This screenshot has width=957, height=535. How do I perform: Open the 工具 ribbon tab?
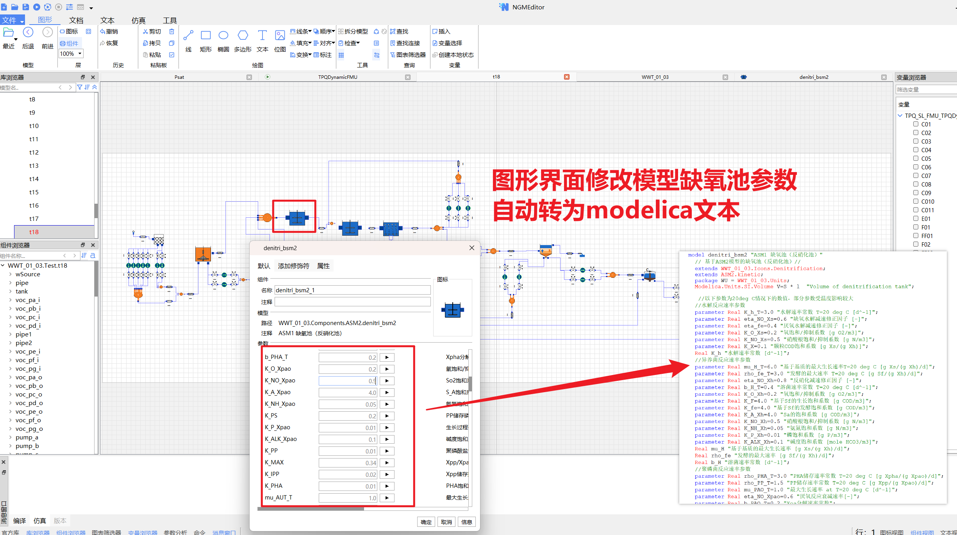(170, 20)
